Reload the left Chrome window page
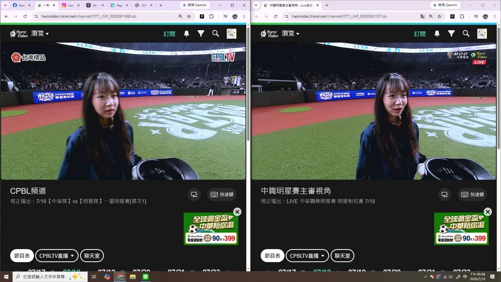 click(x=25, y=16)
